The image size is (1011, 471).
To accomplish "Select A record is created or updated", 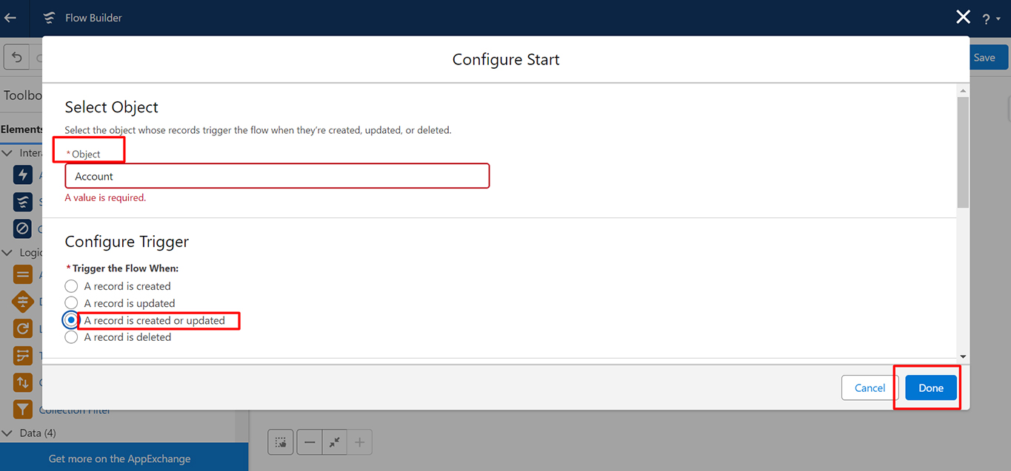I will click(71, 320).
